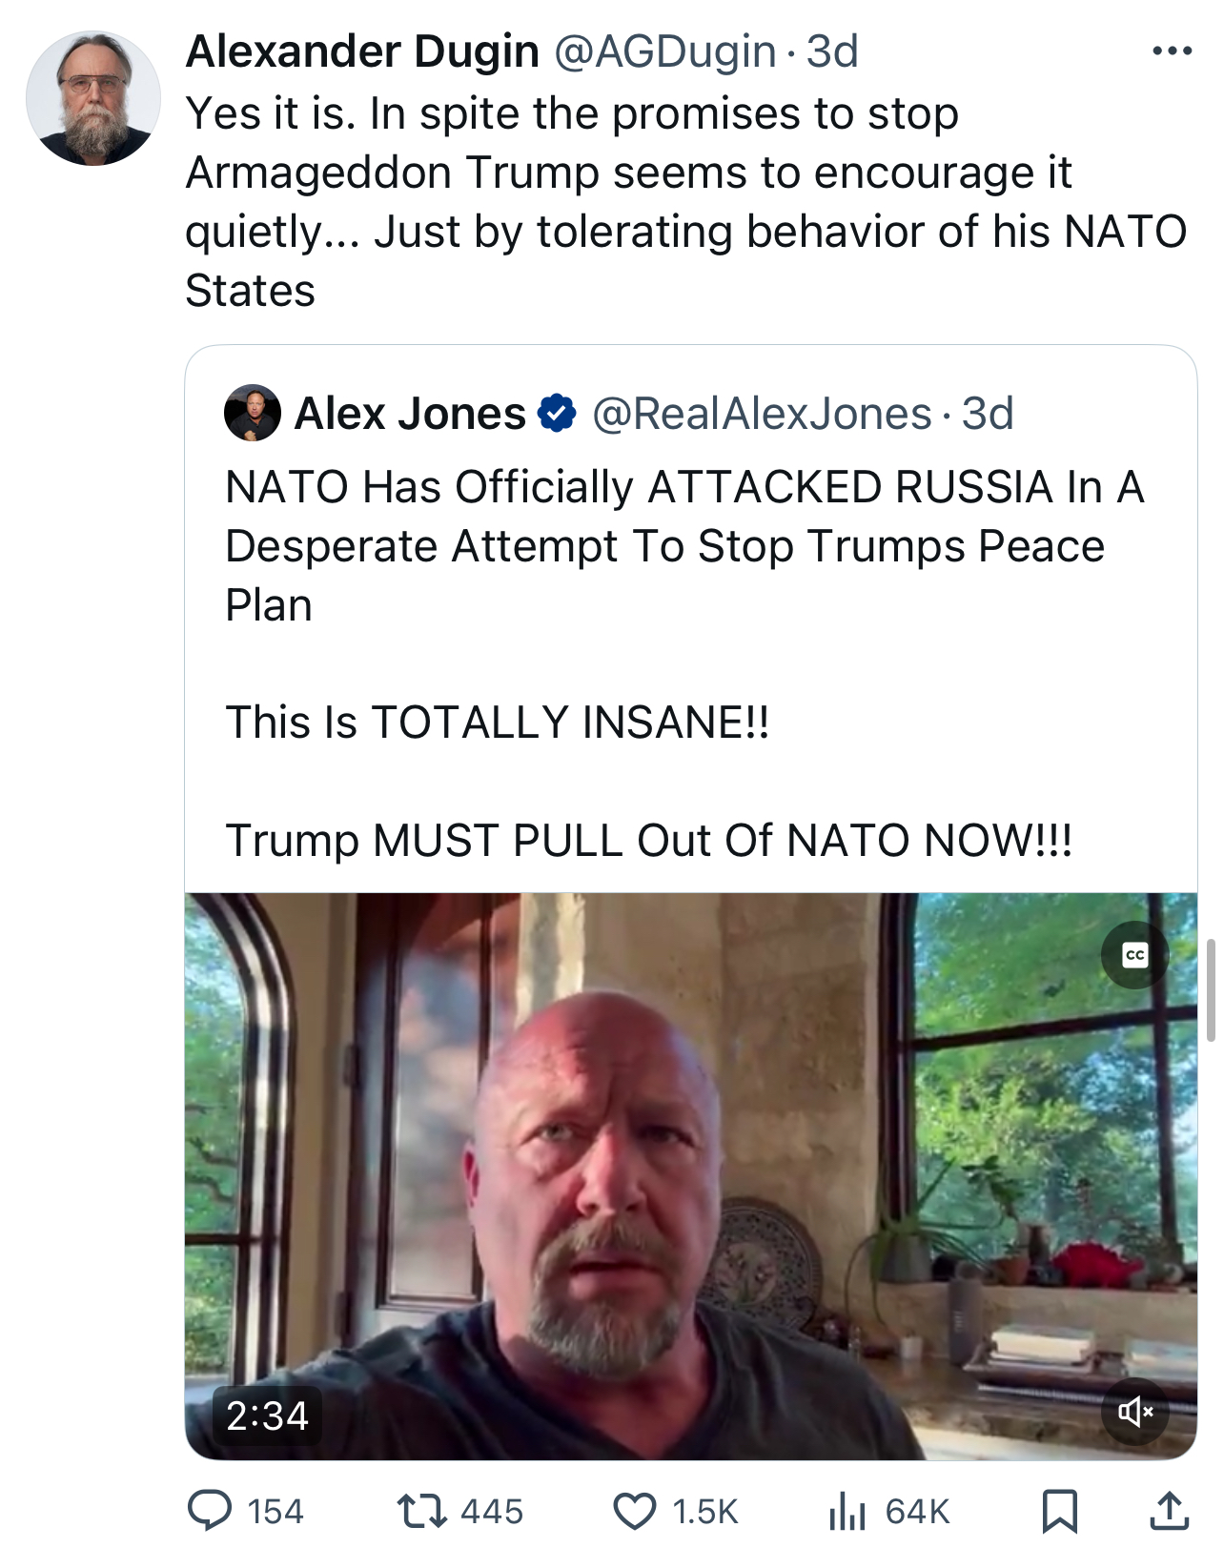Open the three-dot more options menu
The height and width of the screenshot is (1568, 1224).
1172,51
